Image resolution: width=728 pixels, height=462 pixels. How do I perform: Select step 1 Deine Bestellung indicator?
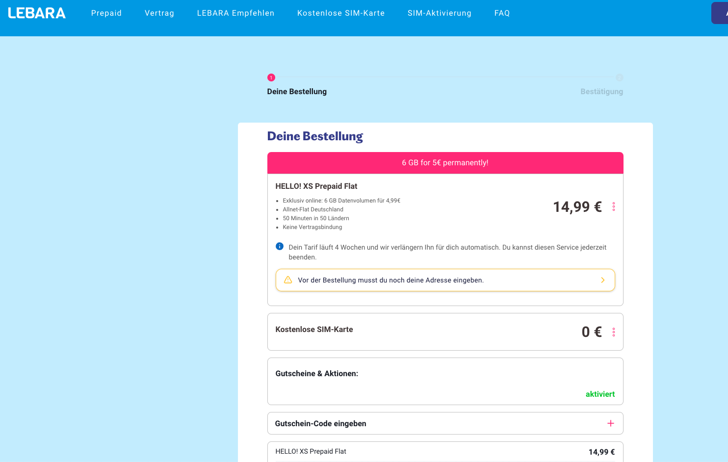(x=271, y=77)
